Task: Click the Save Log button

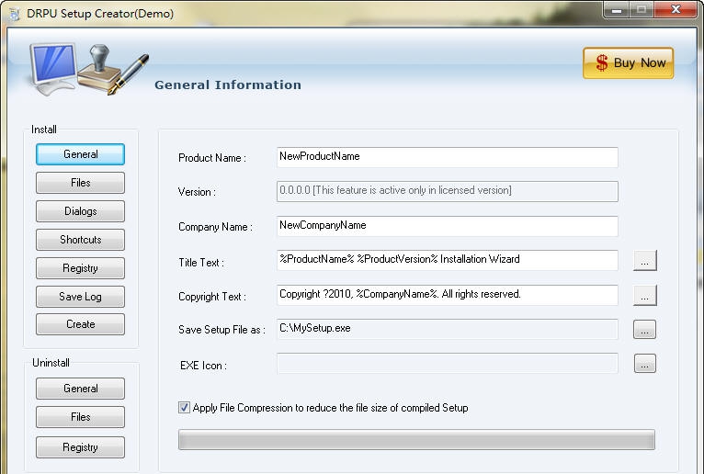Action: pos(80,297)
